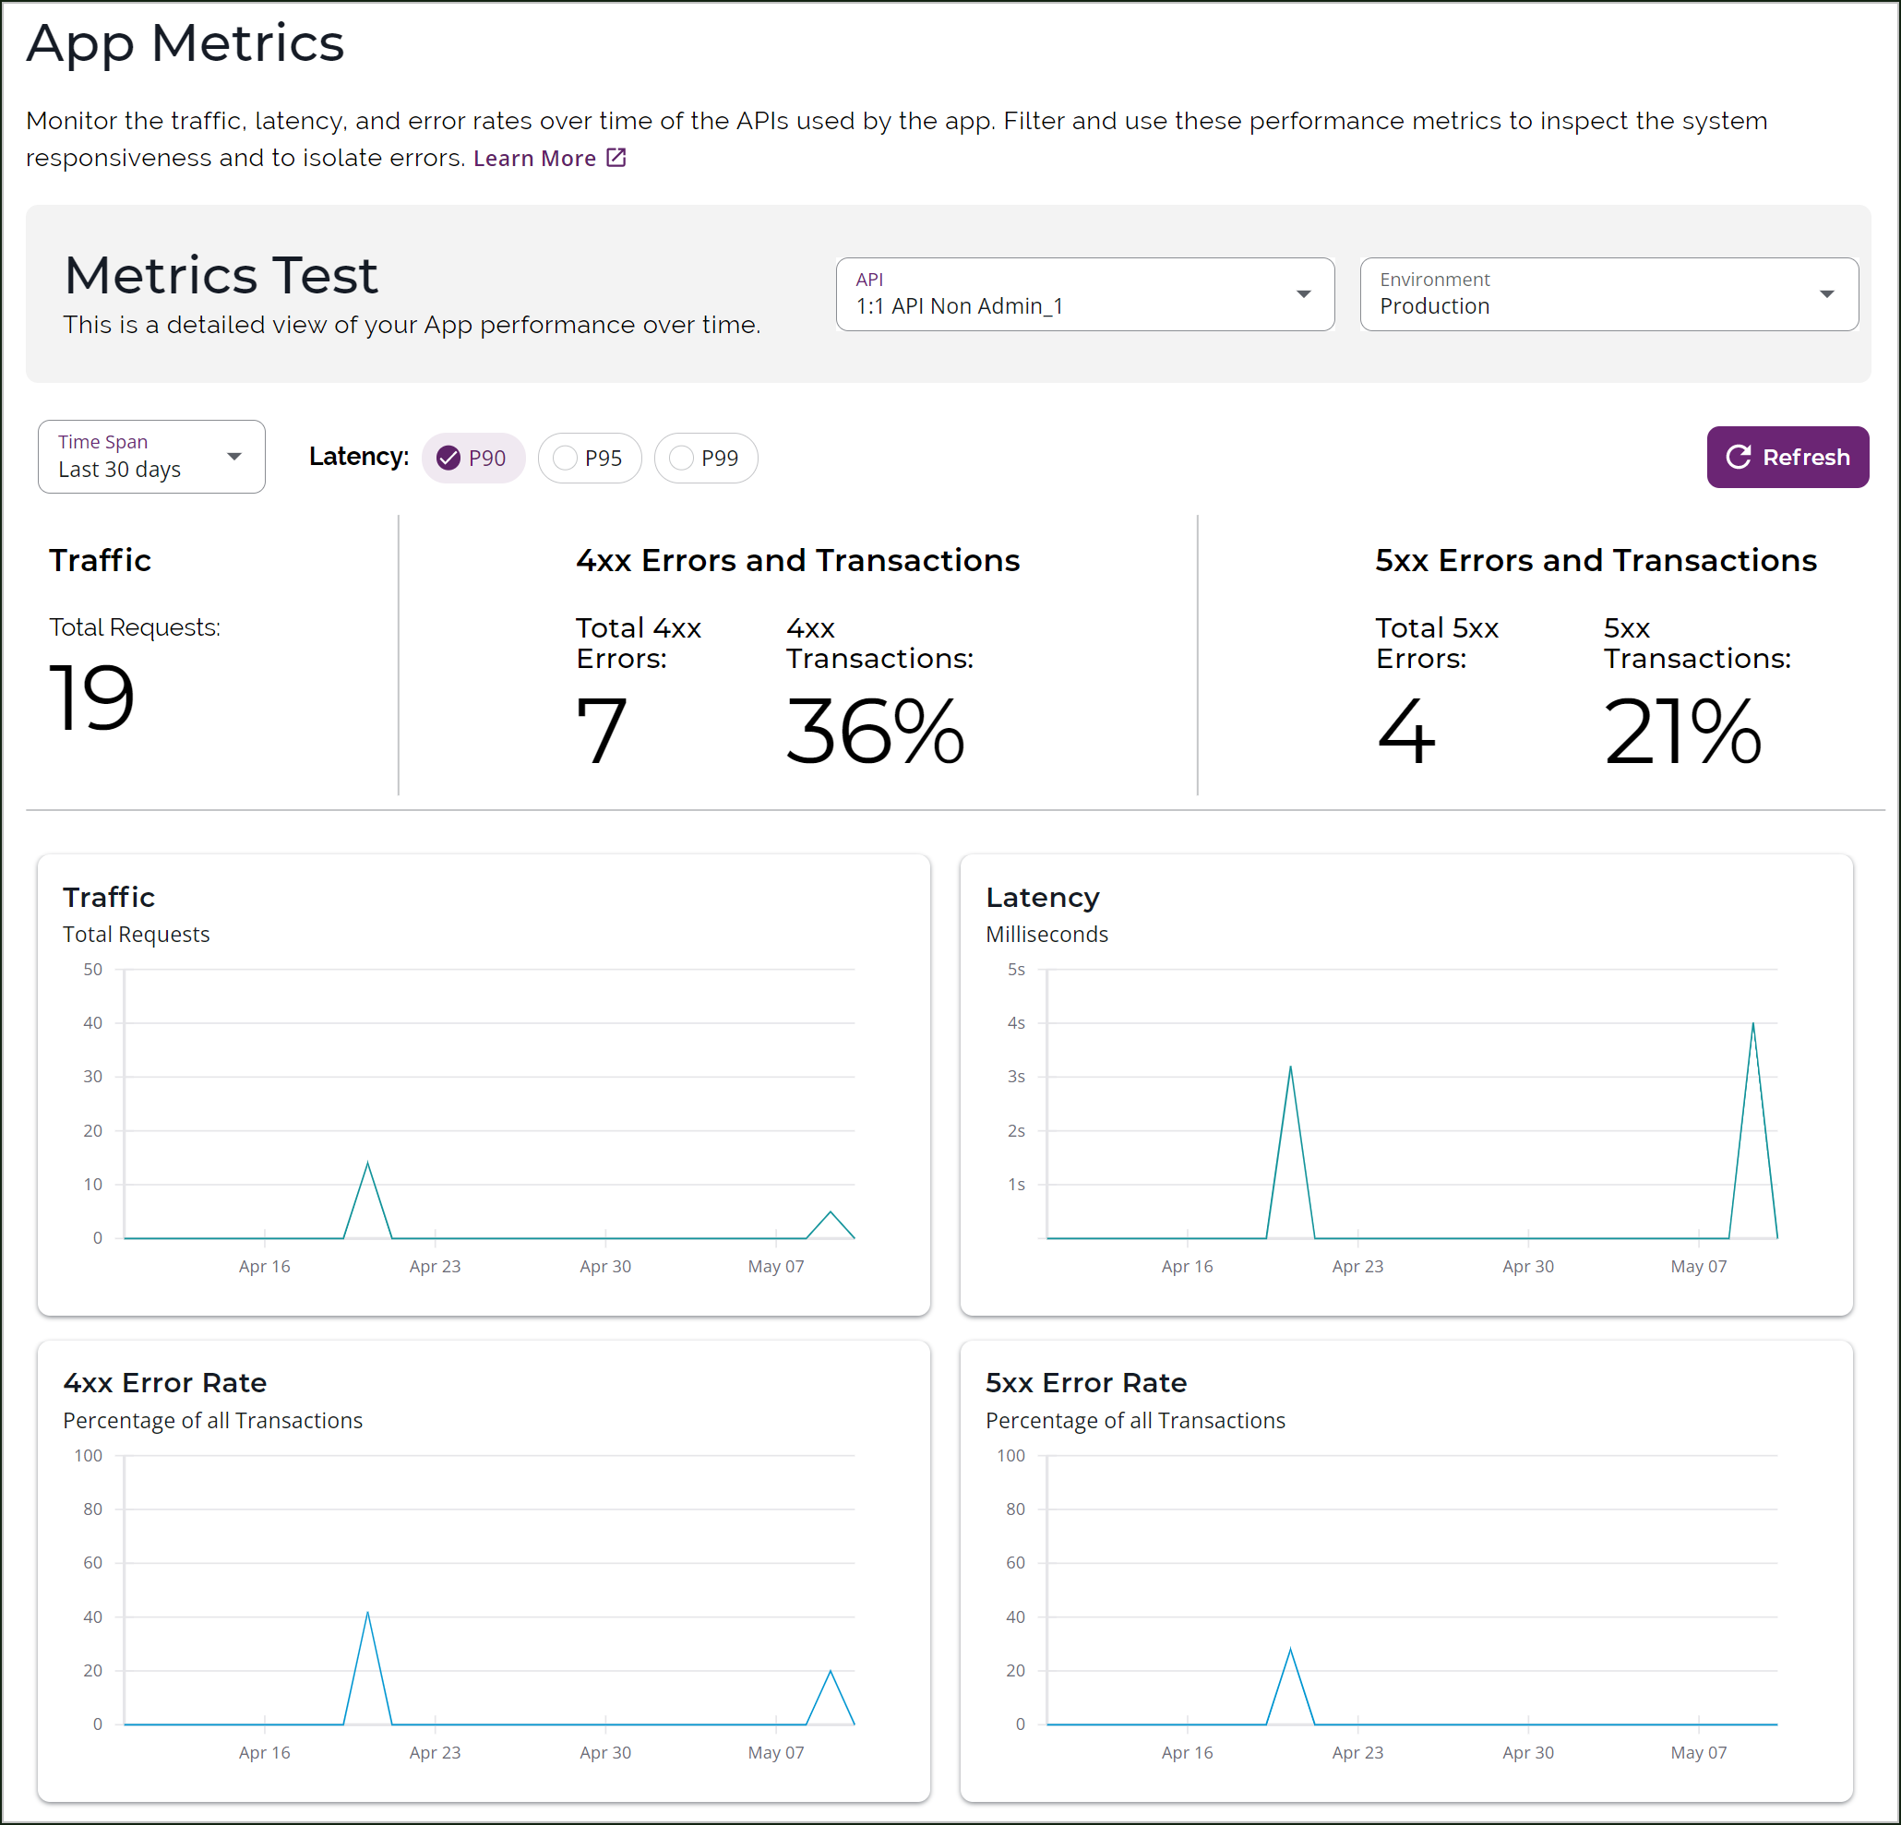The height and width of the screenshot is (1825, 1901).
Task: Click the Latency chart spike reaching 4s
Action: pyautogui.click(x=1752, y=1023)
